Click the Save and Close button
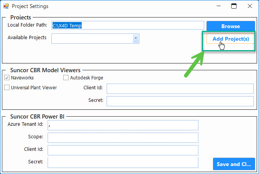This screenshot has height=174, width=259. 233,164
